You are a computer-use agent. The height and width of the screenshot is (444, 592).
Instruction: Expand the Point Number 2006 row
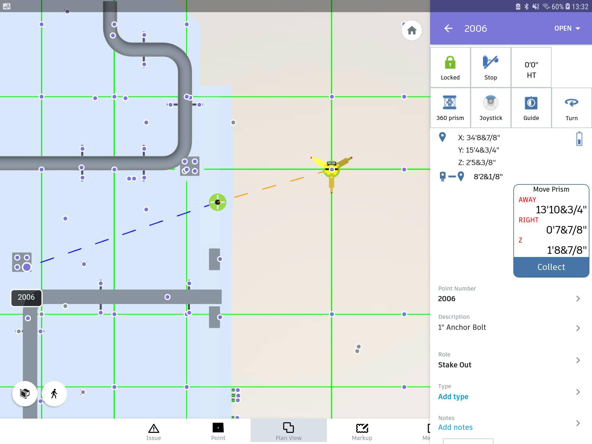pos(511,294)
